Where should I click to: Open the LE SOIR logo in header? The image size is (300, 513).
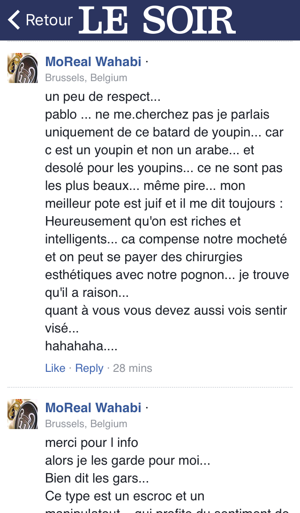point(157,20)
